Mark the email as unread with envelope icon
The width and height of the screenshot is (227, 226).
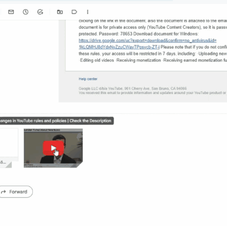point(11,12)
